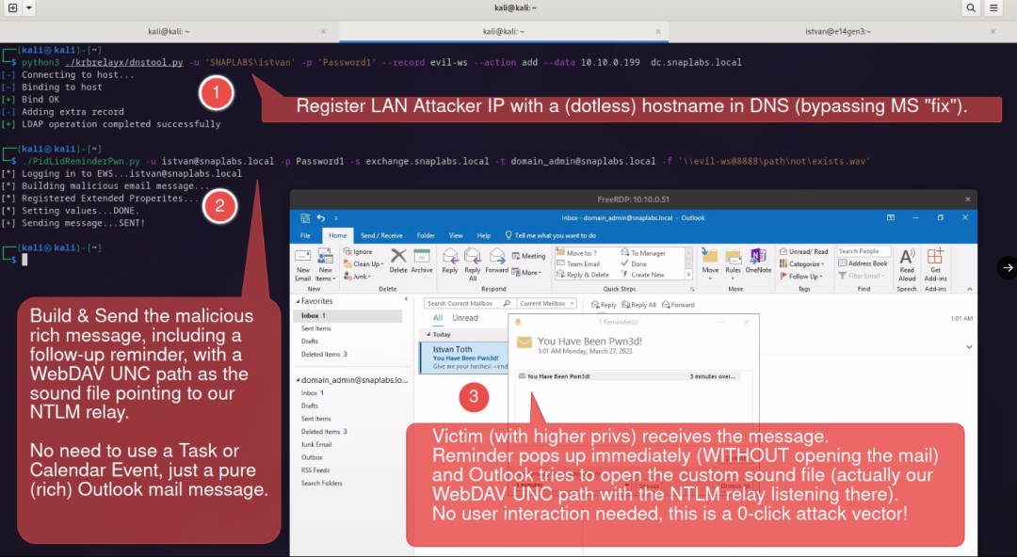Image resolution: width=1017 pixels, height=557 pixels.
Task: Select the Istvan Toth message in the list
Action: (x=463, y=358)
